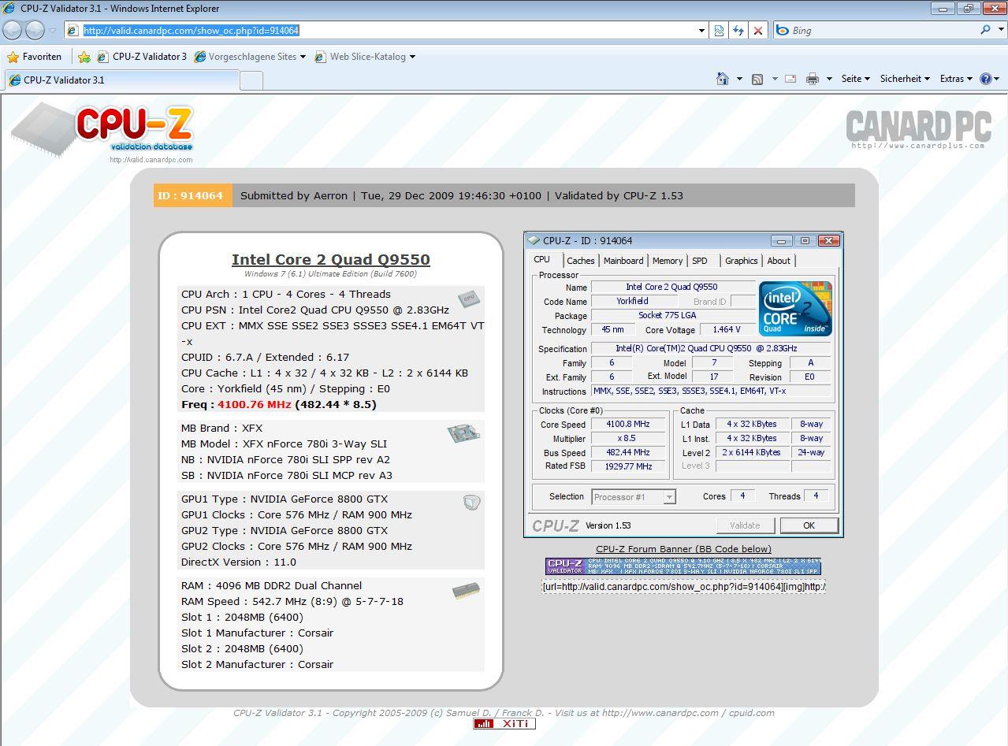1008x746 pixels.
Task: Click the CPU-Z validation database logo
Action: [102, 129]
